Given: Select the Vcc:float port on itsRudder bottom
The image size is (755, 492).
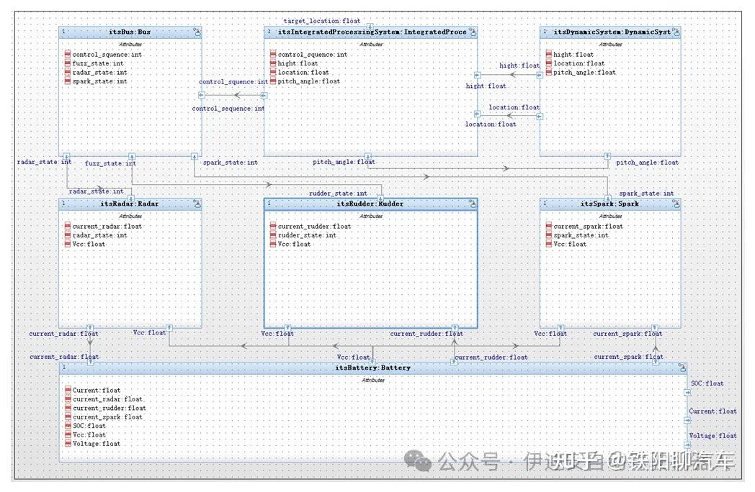Looking at the screenshot, I should [x=287, y=328].
